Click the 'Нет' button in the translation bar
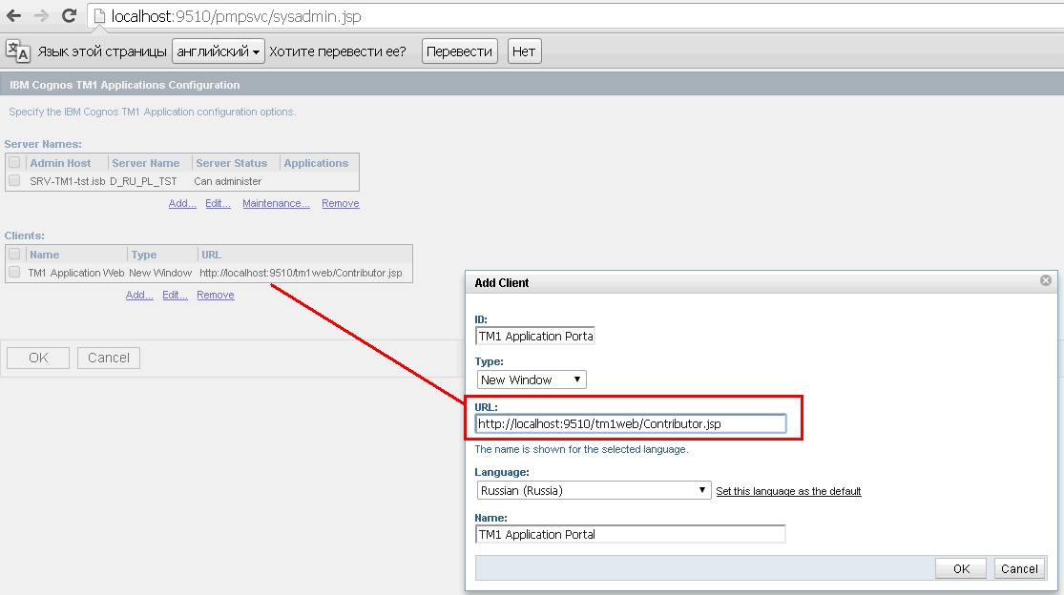Viewport: 1064px width, 595px height. [x=524, y=51]
